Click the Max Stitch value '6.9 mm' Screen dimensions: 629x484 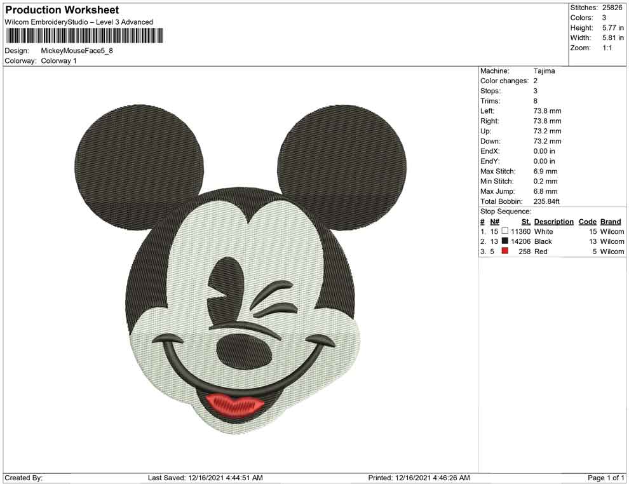[546, 171]
